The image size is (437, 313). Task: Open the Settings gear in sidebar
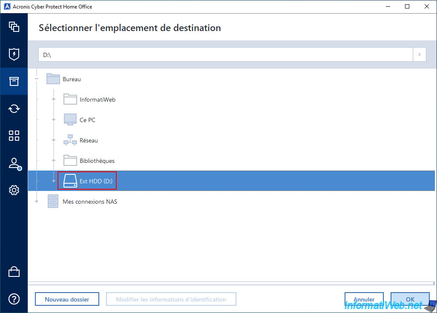pyautogui.click(x=14, y=190)
